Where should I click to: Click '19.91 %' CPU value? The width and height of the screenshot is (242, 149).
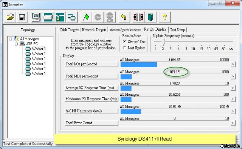(175, 106)
